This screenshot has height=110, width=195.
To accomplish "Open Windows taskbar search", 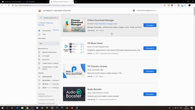I will coord(7,108).
